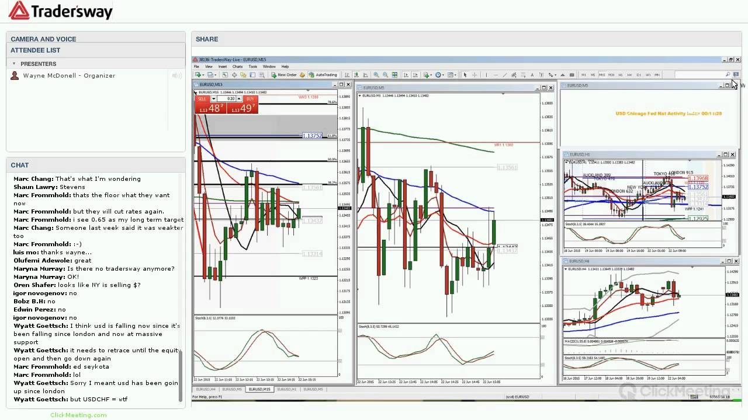Click the chat panel scrollbar

coord(181,376)
